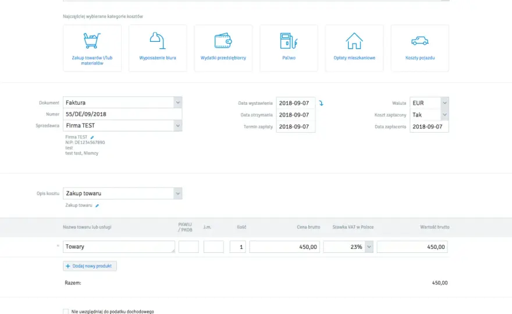Screen dimensions: 512x314
Task: Choose the house housing fees icon
Action: tap(354, 41)
